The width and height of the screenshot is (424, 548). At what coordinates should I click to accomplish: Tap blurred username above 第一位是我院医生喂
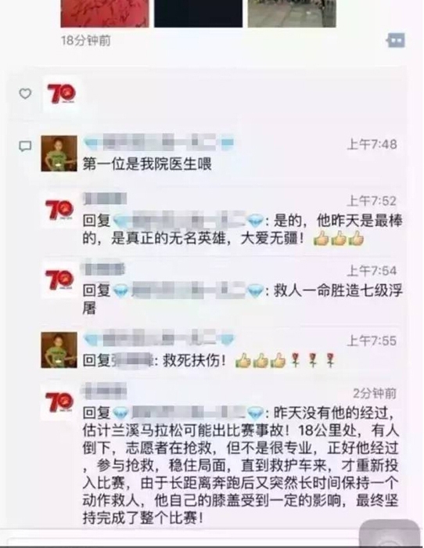coord(159,143)
